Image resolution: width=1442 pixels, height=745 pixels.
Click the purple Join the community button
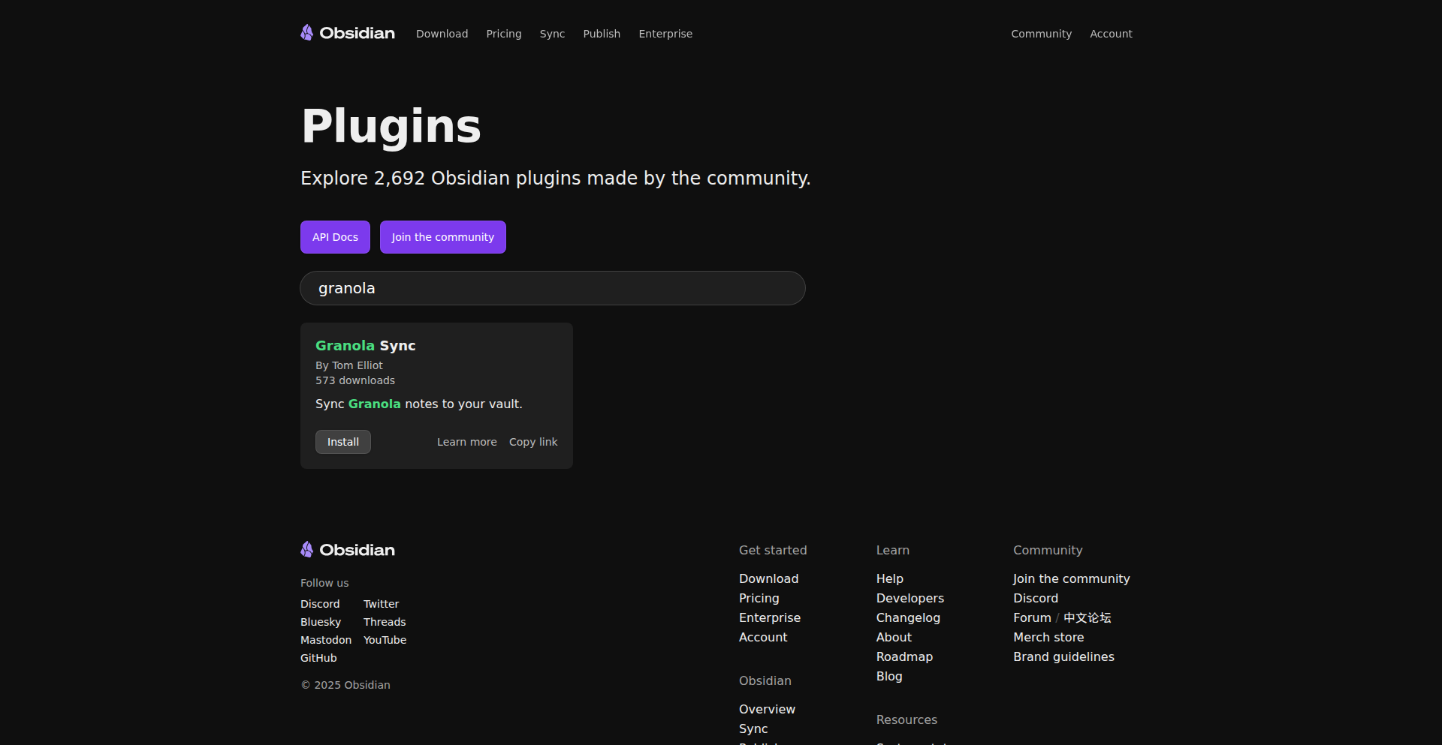tap(443, 237)
